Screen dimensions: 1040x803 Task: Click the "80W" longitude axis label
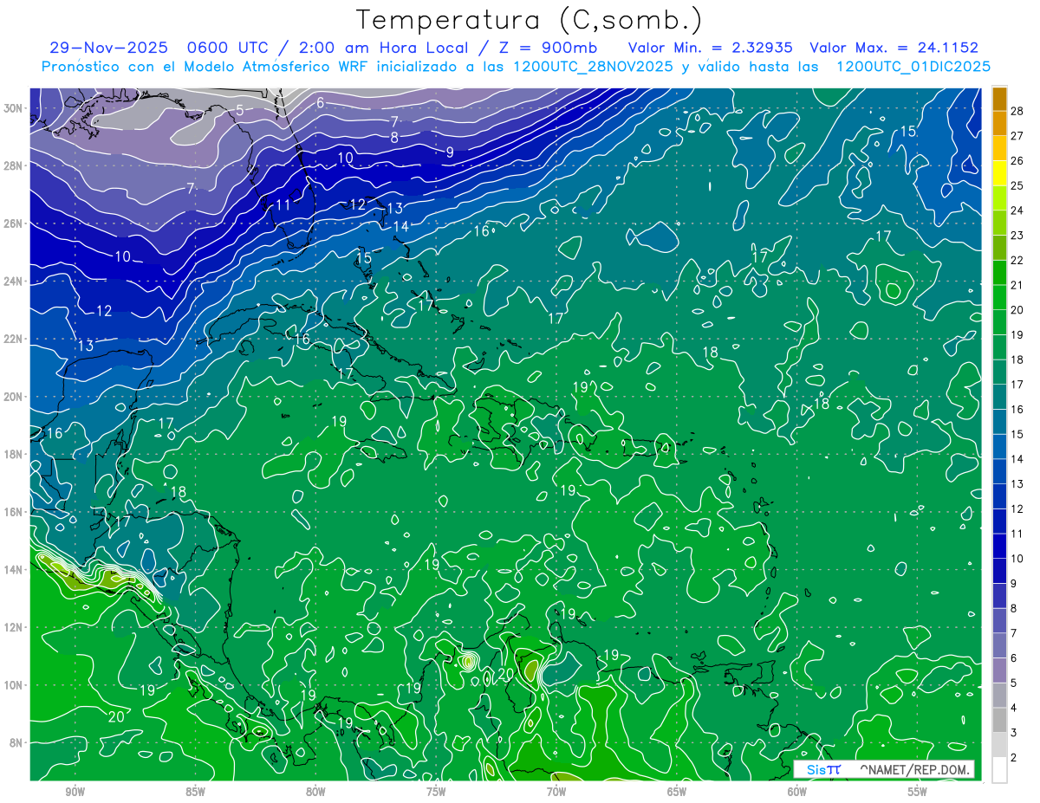click(x=316, y=791)
